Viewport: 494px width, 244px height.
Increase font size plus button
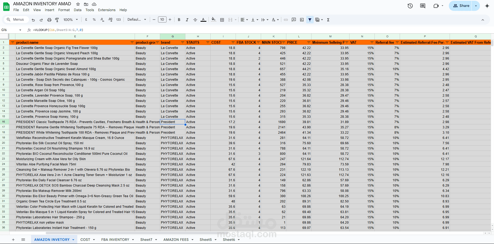pos(170,20)
